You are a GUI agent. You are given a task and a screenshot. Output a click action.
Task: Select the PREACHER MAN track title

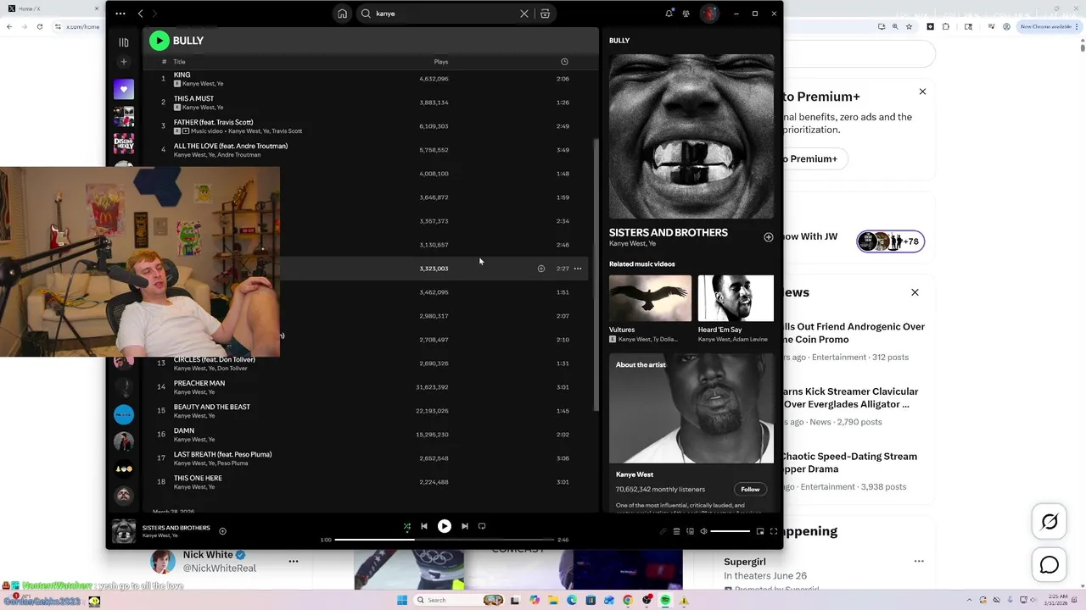click(199, 383)
